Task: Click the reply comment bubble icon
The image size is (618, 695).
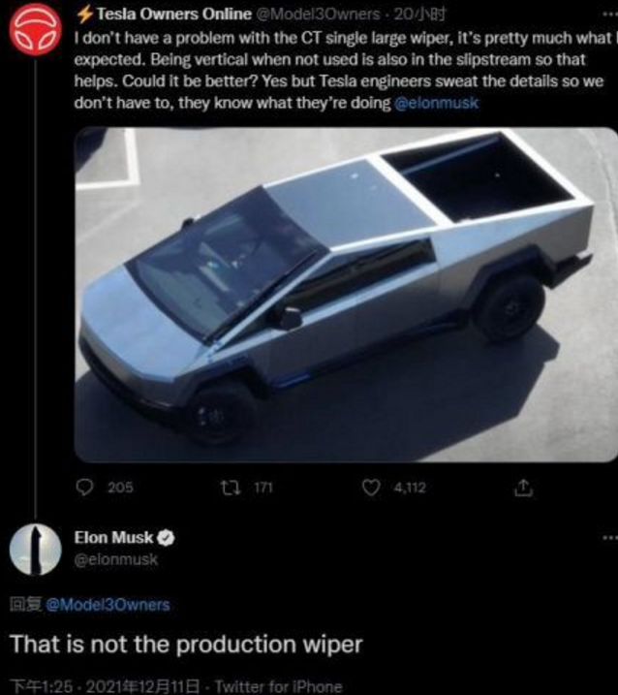Action: pos(84,488)
